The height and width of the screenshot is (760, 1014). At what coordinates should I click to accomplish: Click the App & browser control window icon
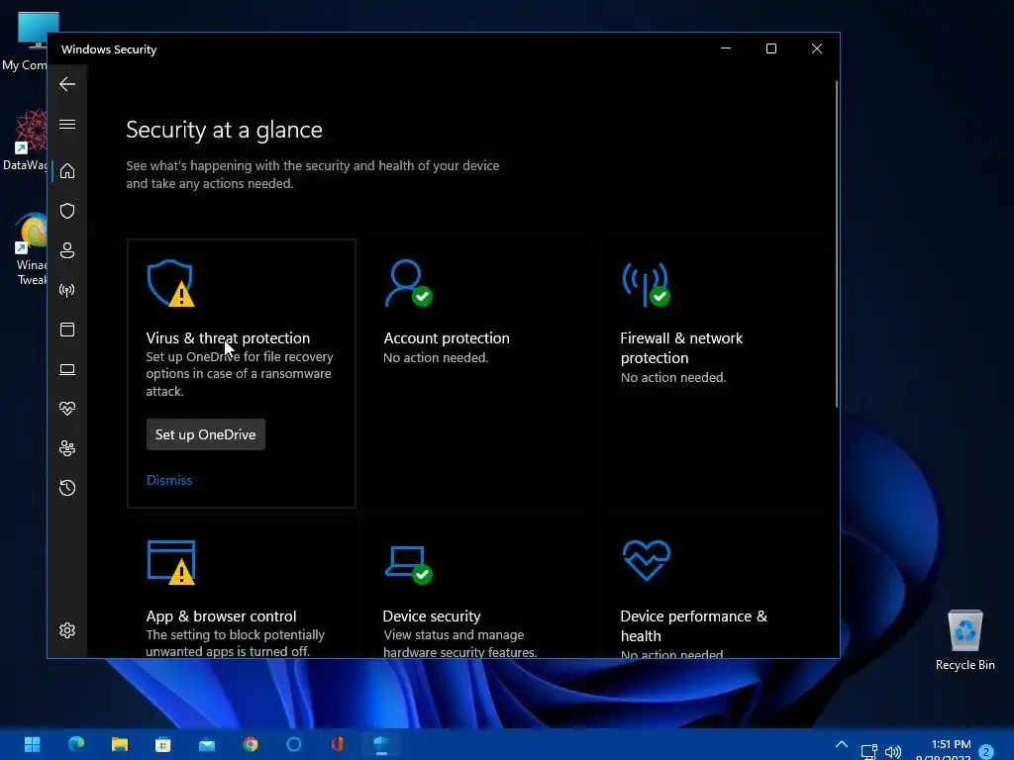[x=170, y=562]
